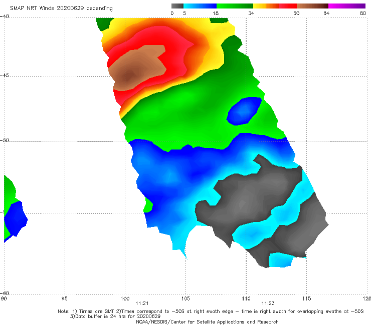371x325 pixels.
Task: Click the longitude axis label "100"
Action: tap(125, 299)
